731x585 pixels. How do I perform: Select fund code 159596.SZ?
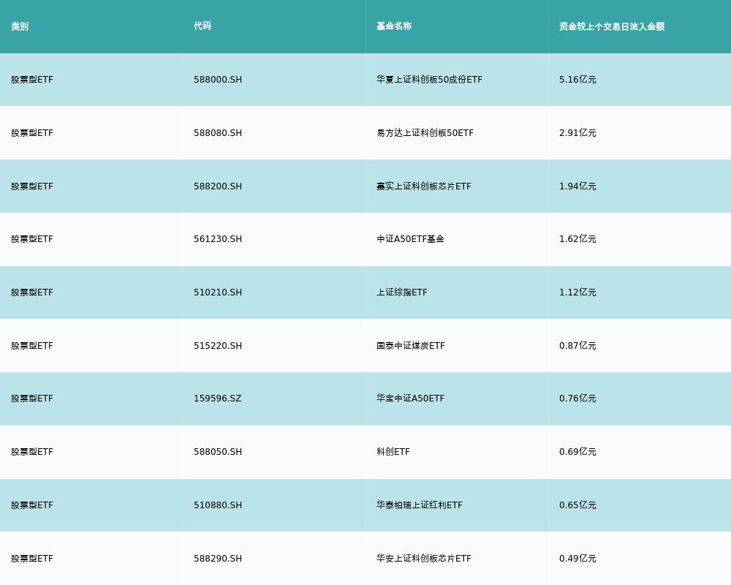click(x=217, y=399)
